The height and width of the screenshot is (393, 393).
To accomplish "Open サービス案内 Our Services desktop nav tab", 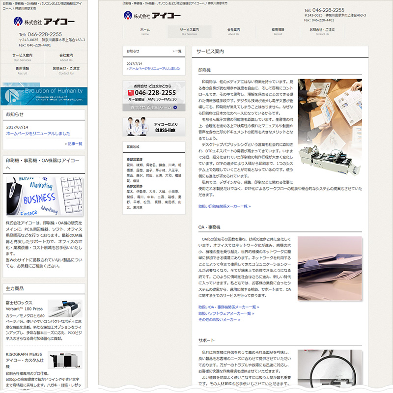I will pos(189,31).
